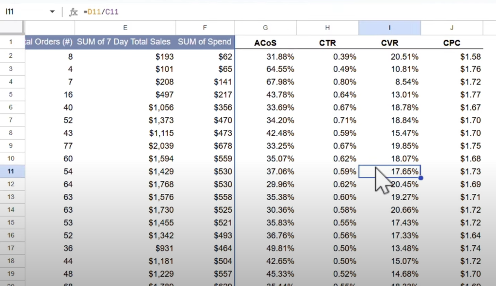Select row 5 header
Viewport: 496px width, 286px height.
[x=11, y=95]
